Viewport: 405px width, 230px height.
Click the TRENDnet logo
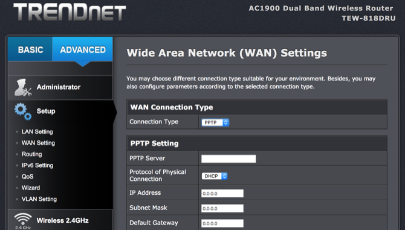70,12
